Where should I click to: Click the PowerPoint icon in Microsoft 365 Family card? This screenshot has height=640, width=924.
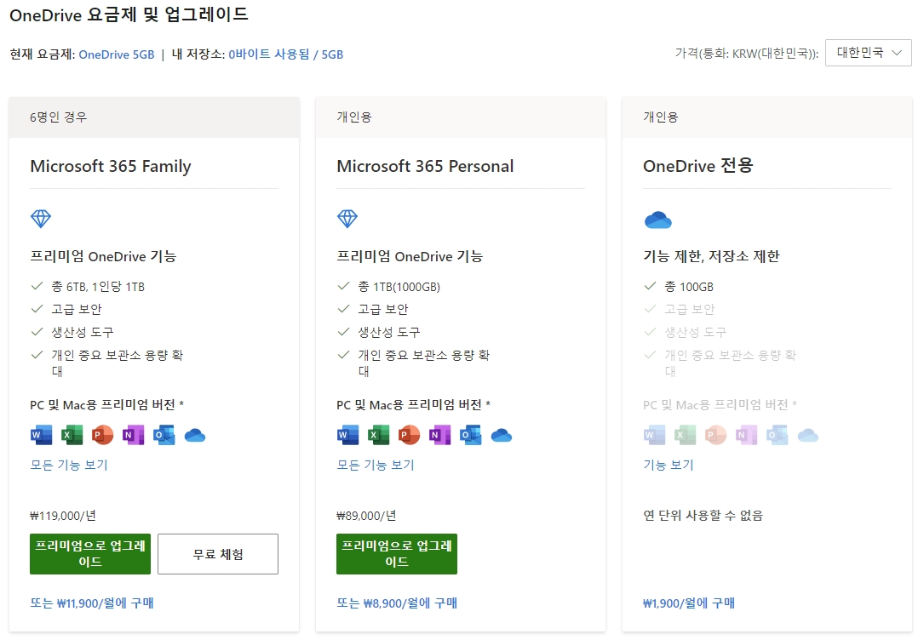point(102,435)
